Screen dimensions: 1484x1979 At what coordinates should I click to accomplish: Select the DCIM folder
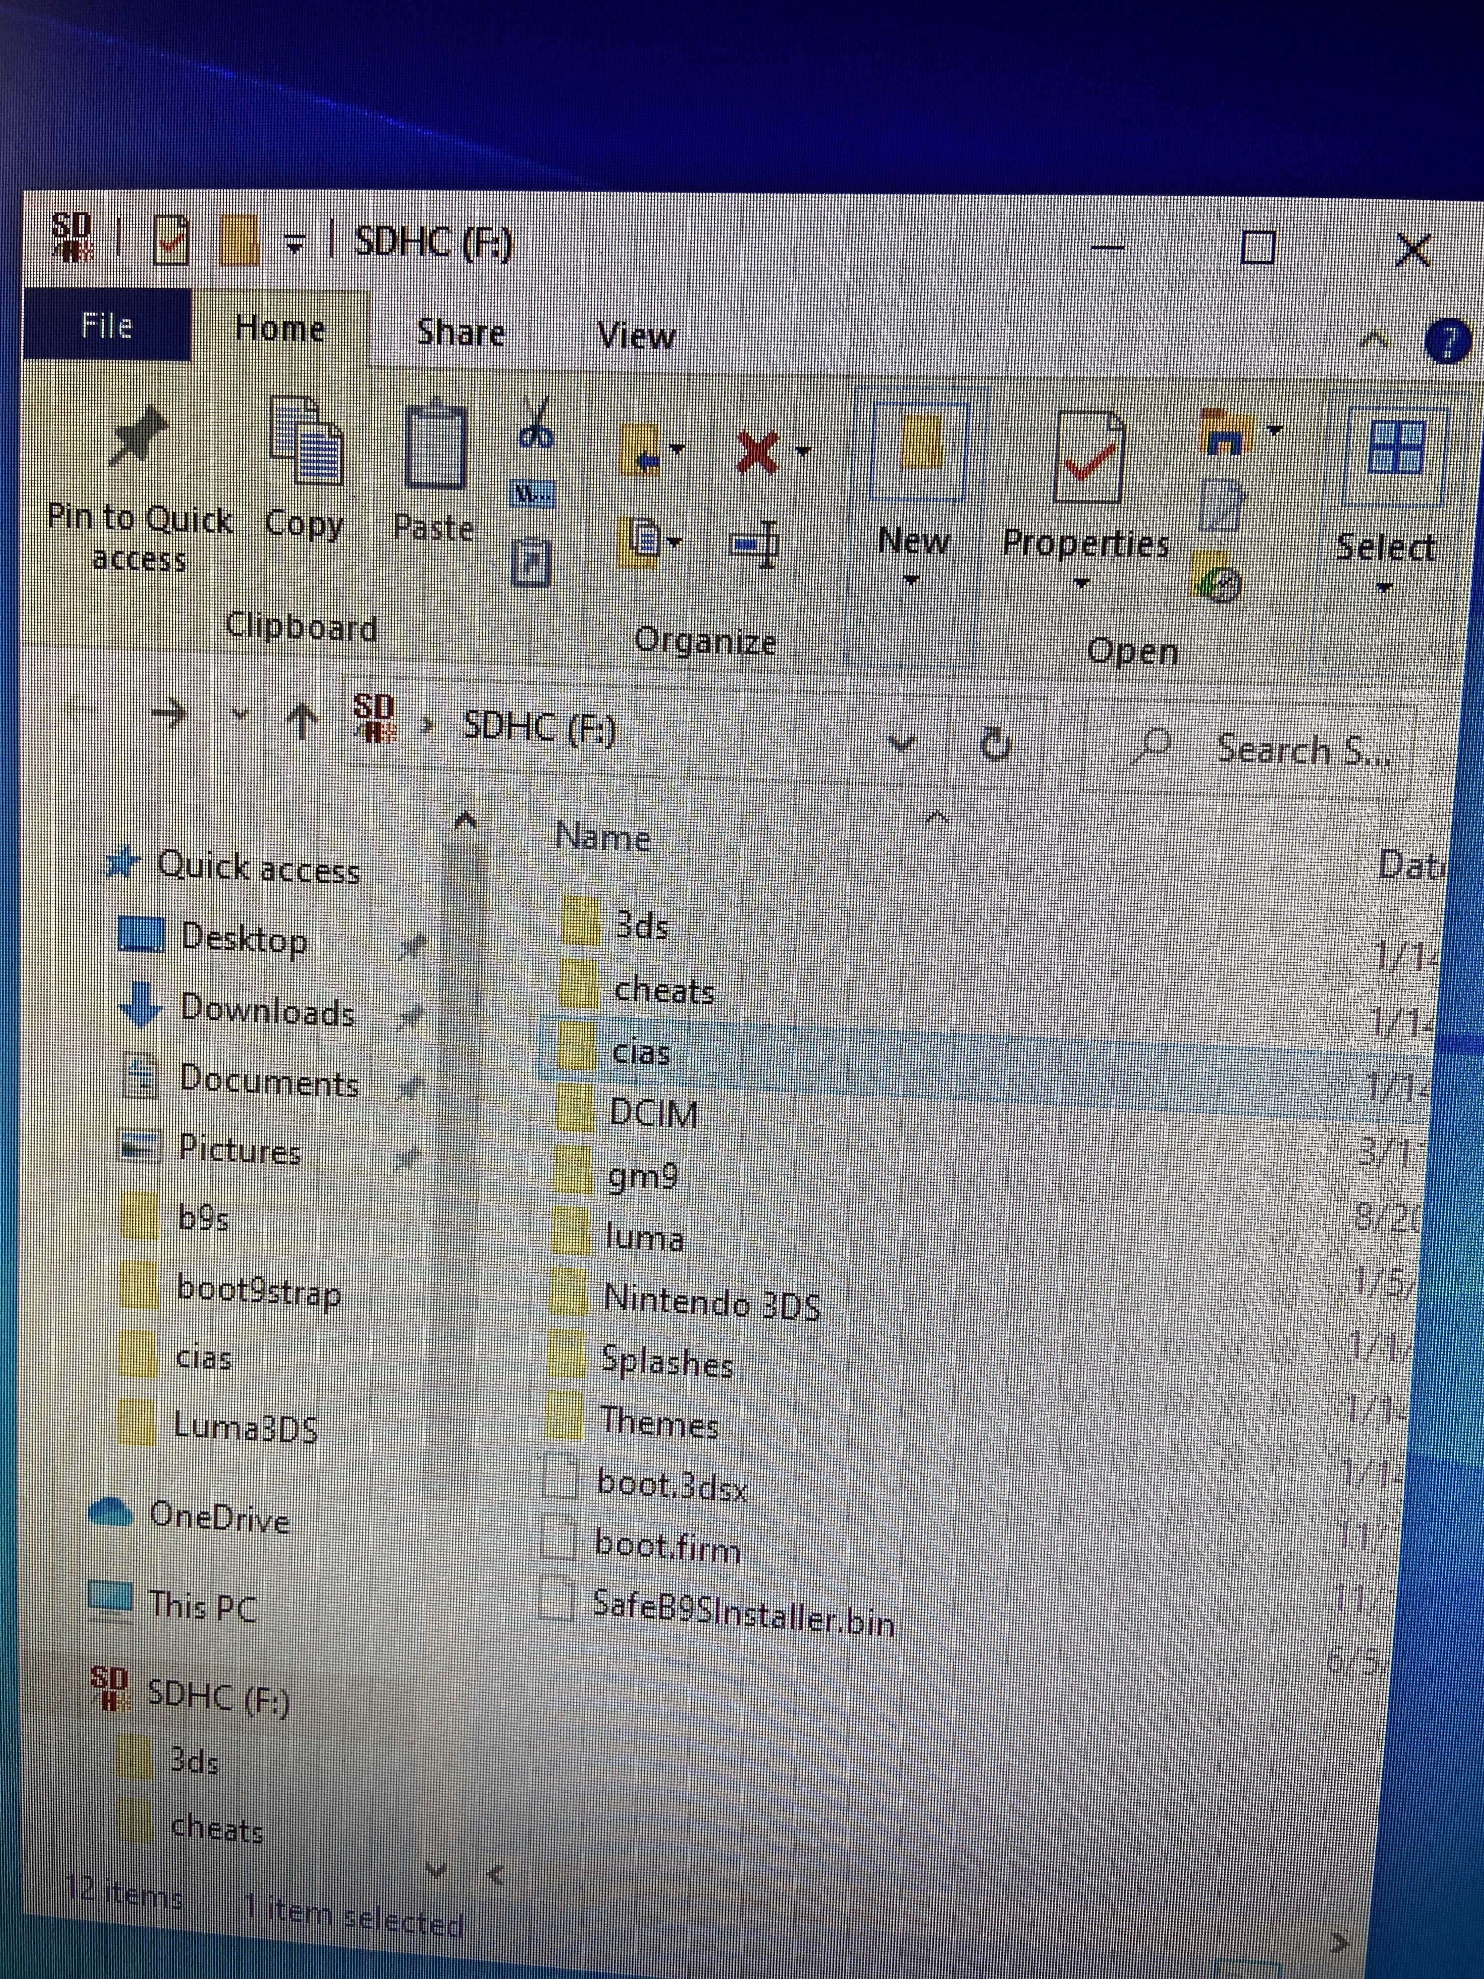click(x=653, y=1114)
